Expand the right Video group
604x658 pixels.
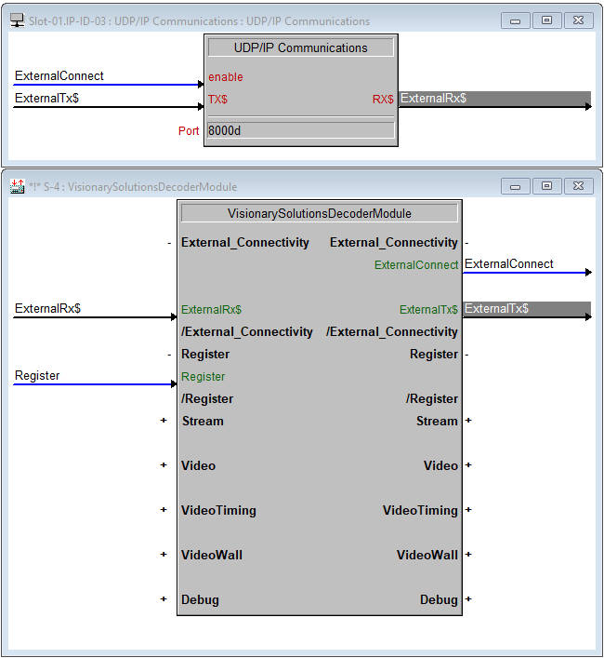click(468, 465)
